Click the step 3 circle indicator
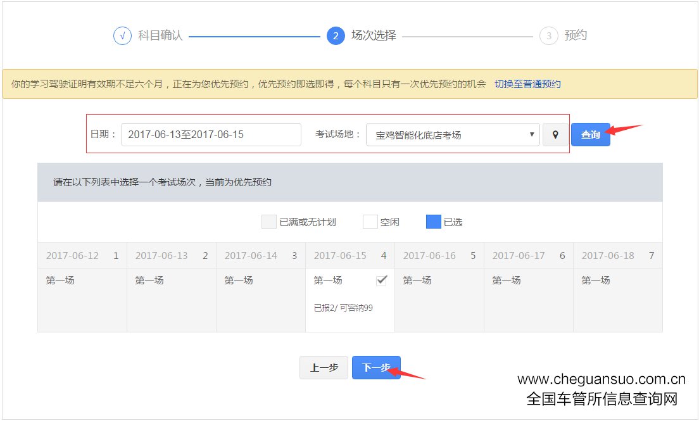The height and width of the screenshot is (423, 699). tap(548, 35)
